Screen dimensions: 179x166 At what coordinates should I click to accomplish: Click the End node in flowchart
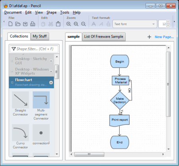coord(120,142)
